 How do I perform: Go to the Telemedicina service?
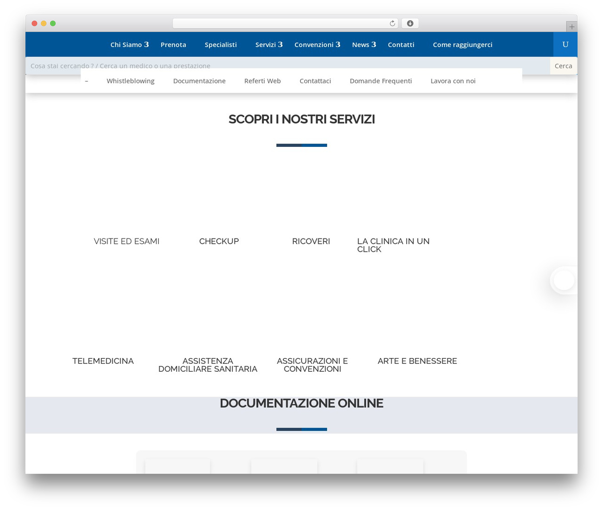tap(103, 361)
